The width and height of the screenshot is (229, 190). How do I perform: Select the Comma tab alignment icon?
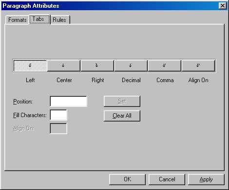pos(164,66)
